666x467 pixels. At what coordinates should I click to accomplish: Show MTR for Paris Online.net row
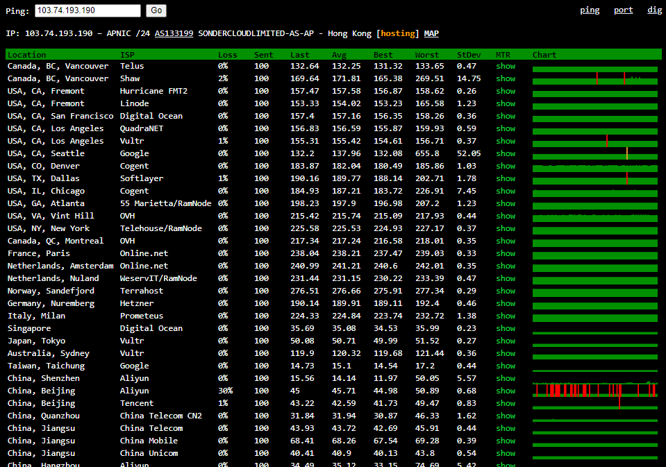click(506, 253)
